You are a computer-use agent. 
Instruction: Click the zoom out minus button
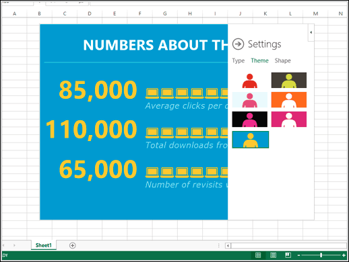[298, 255]
